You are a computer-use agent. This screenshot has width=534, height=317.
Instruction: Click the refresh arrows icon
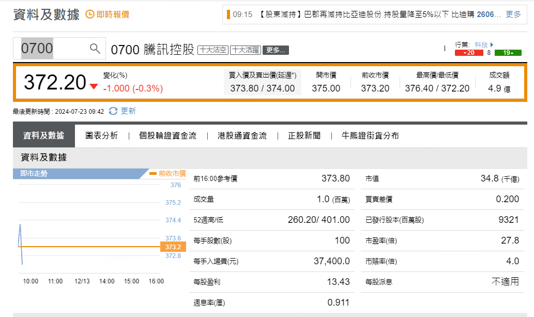113,111
